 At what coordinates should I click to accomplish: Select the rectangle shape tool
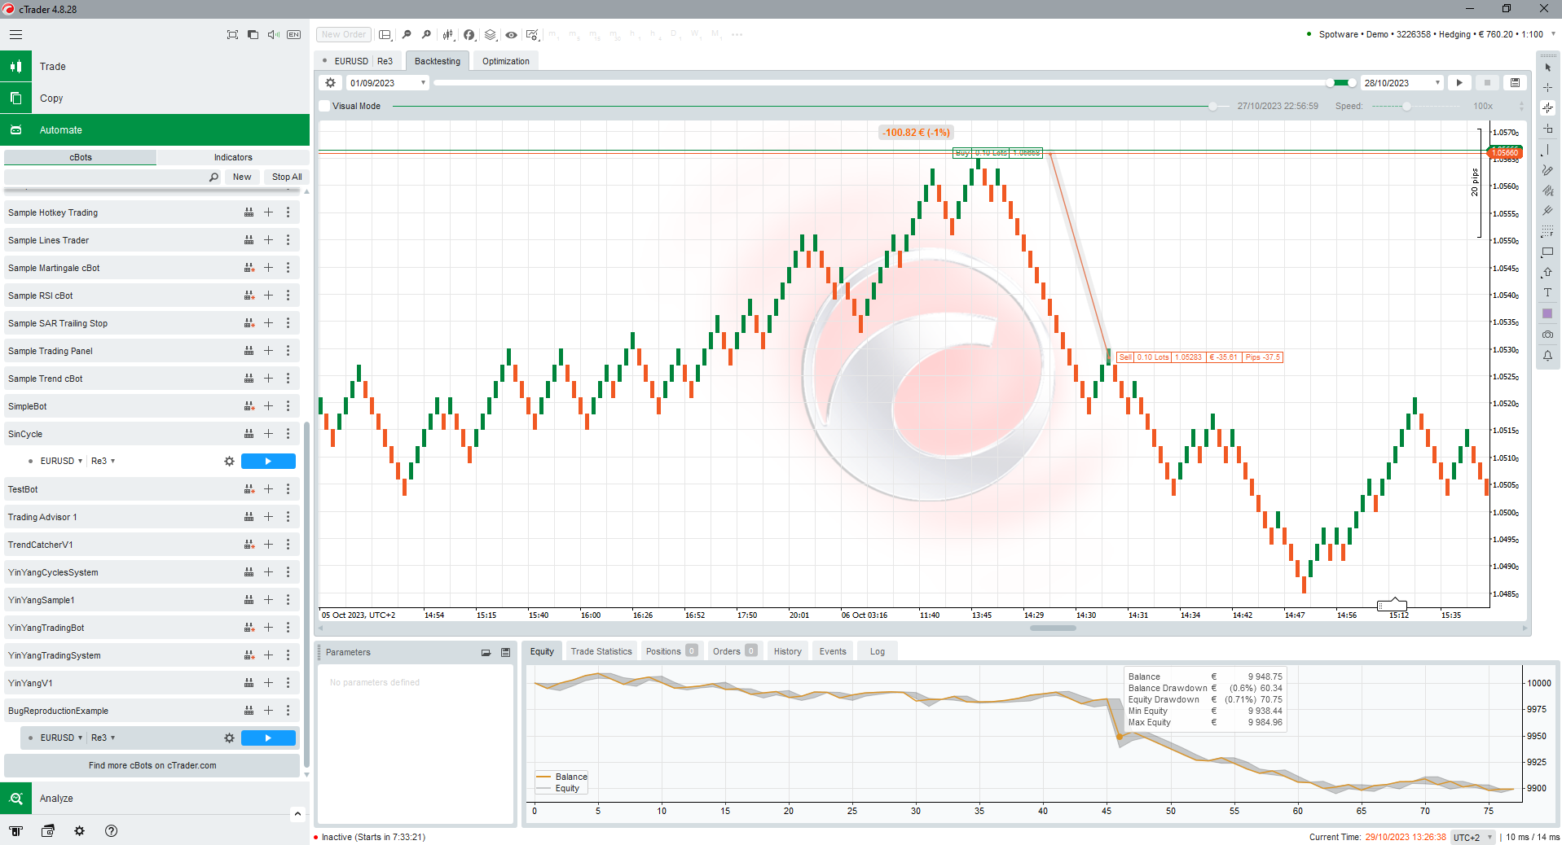(x=1547, y=252)
